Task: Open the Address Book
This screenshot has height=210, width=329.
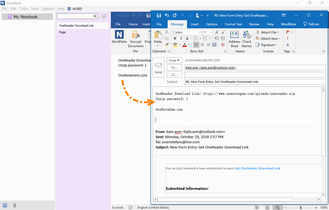Action: point(235,39)
